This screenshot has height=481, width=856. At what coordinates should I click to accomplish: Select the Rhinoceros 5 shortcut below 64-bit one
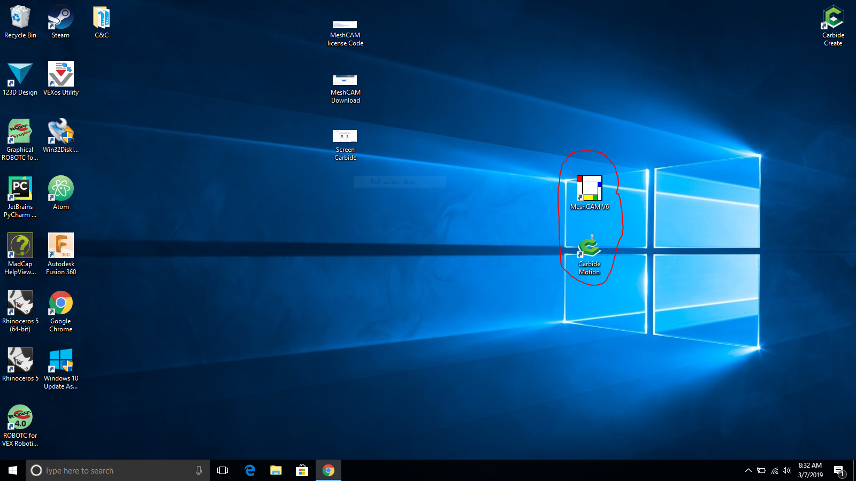pyautogui.click(x=20, y=365)
